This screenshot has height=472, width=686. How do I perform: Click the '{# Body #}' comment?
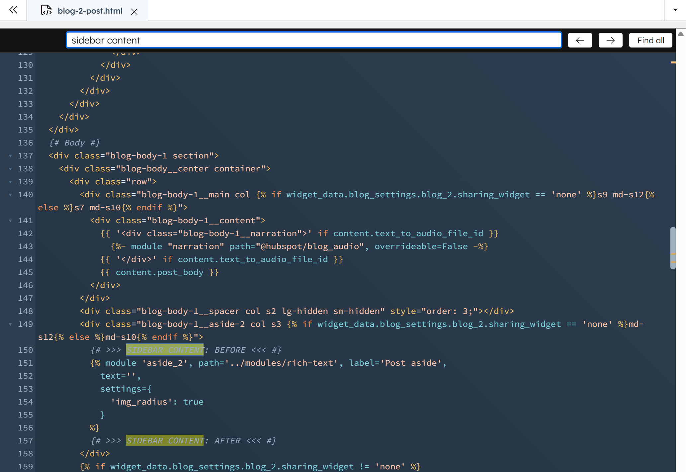tap(74, 143)
